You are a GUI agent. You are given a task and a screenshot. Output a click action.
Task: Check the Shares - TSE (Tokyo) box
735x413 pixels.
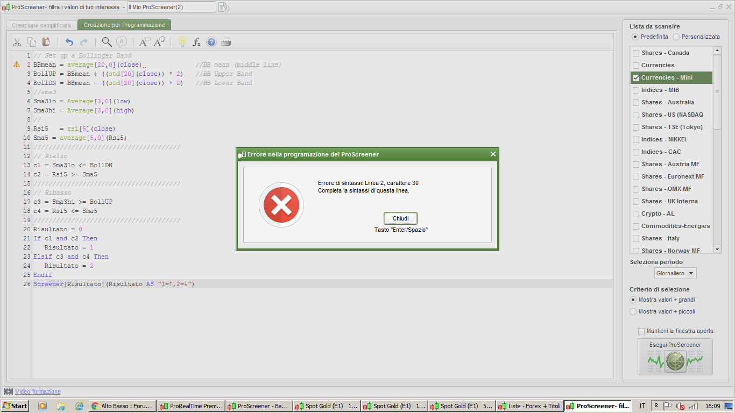[x=636, y=127]
